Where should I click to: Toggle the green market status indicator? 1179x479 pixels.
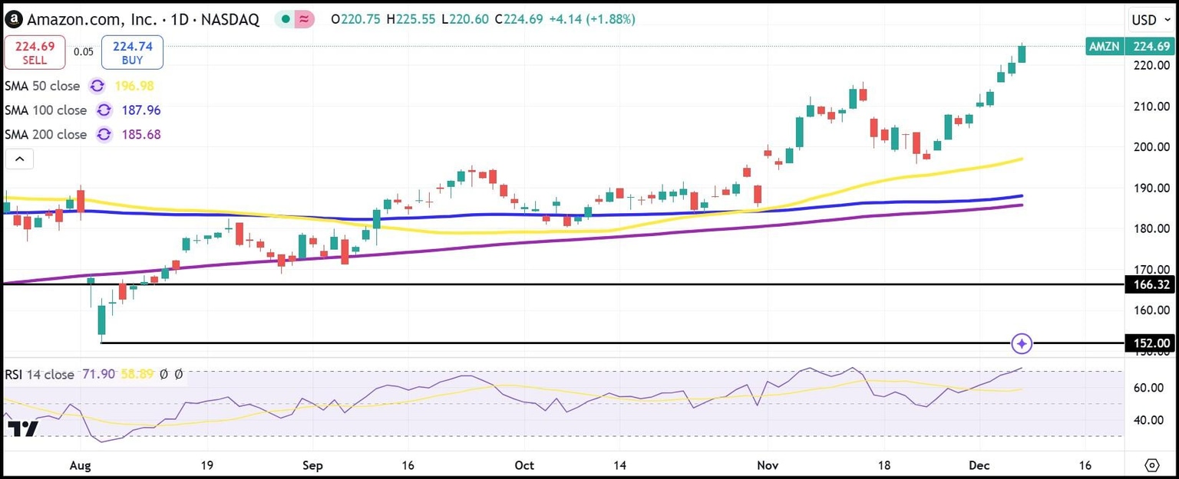coord(285,19)
